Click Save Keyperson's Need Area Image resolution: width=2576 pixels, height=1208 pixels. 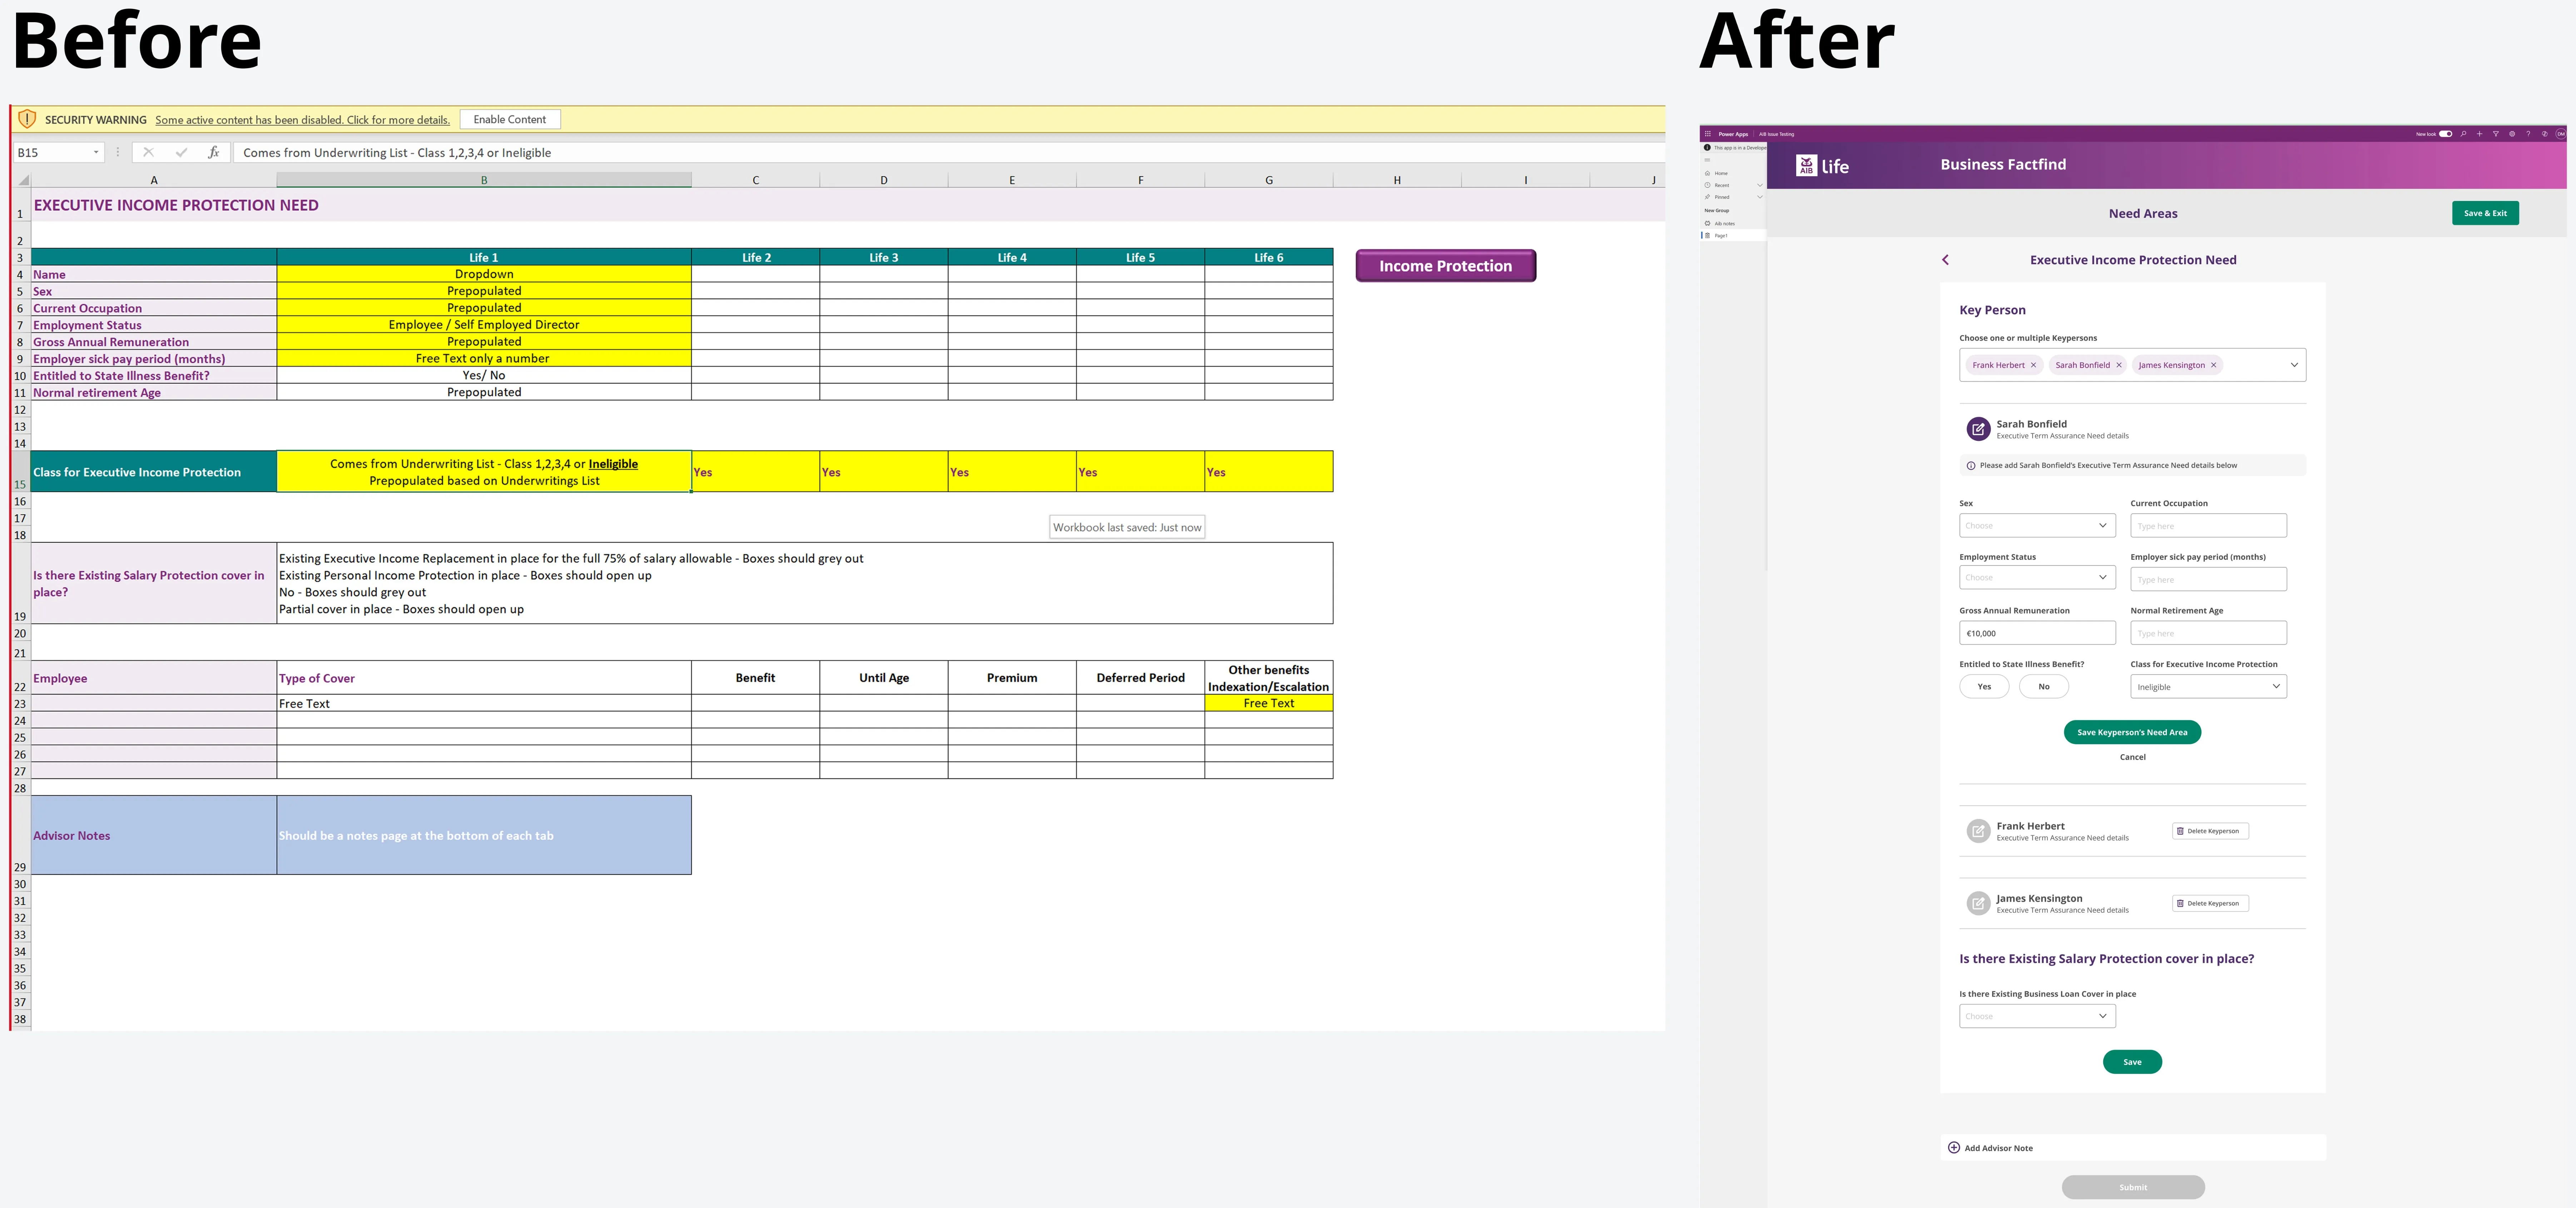click(2132, 732)
